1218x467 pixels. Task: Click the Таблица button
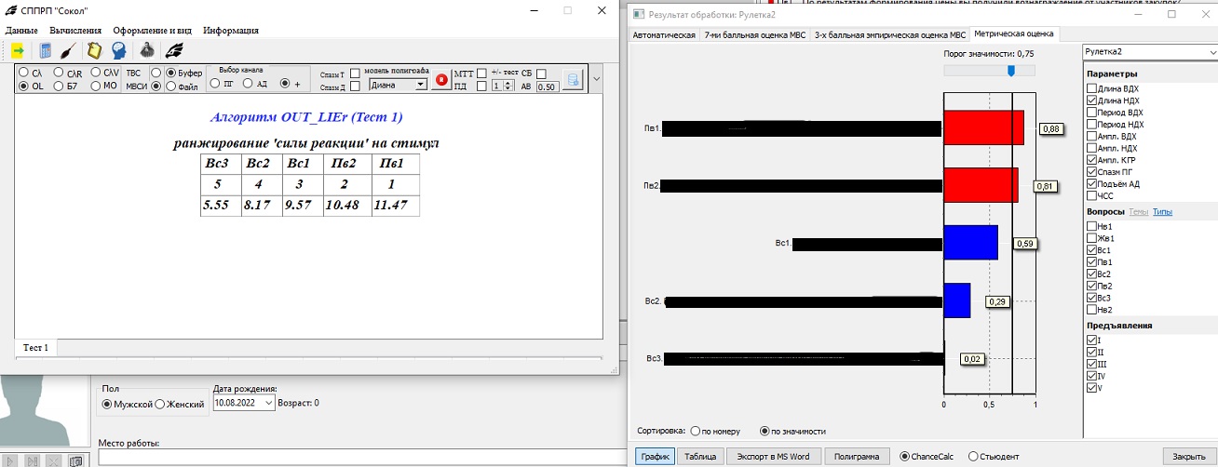700,457
